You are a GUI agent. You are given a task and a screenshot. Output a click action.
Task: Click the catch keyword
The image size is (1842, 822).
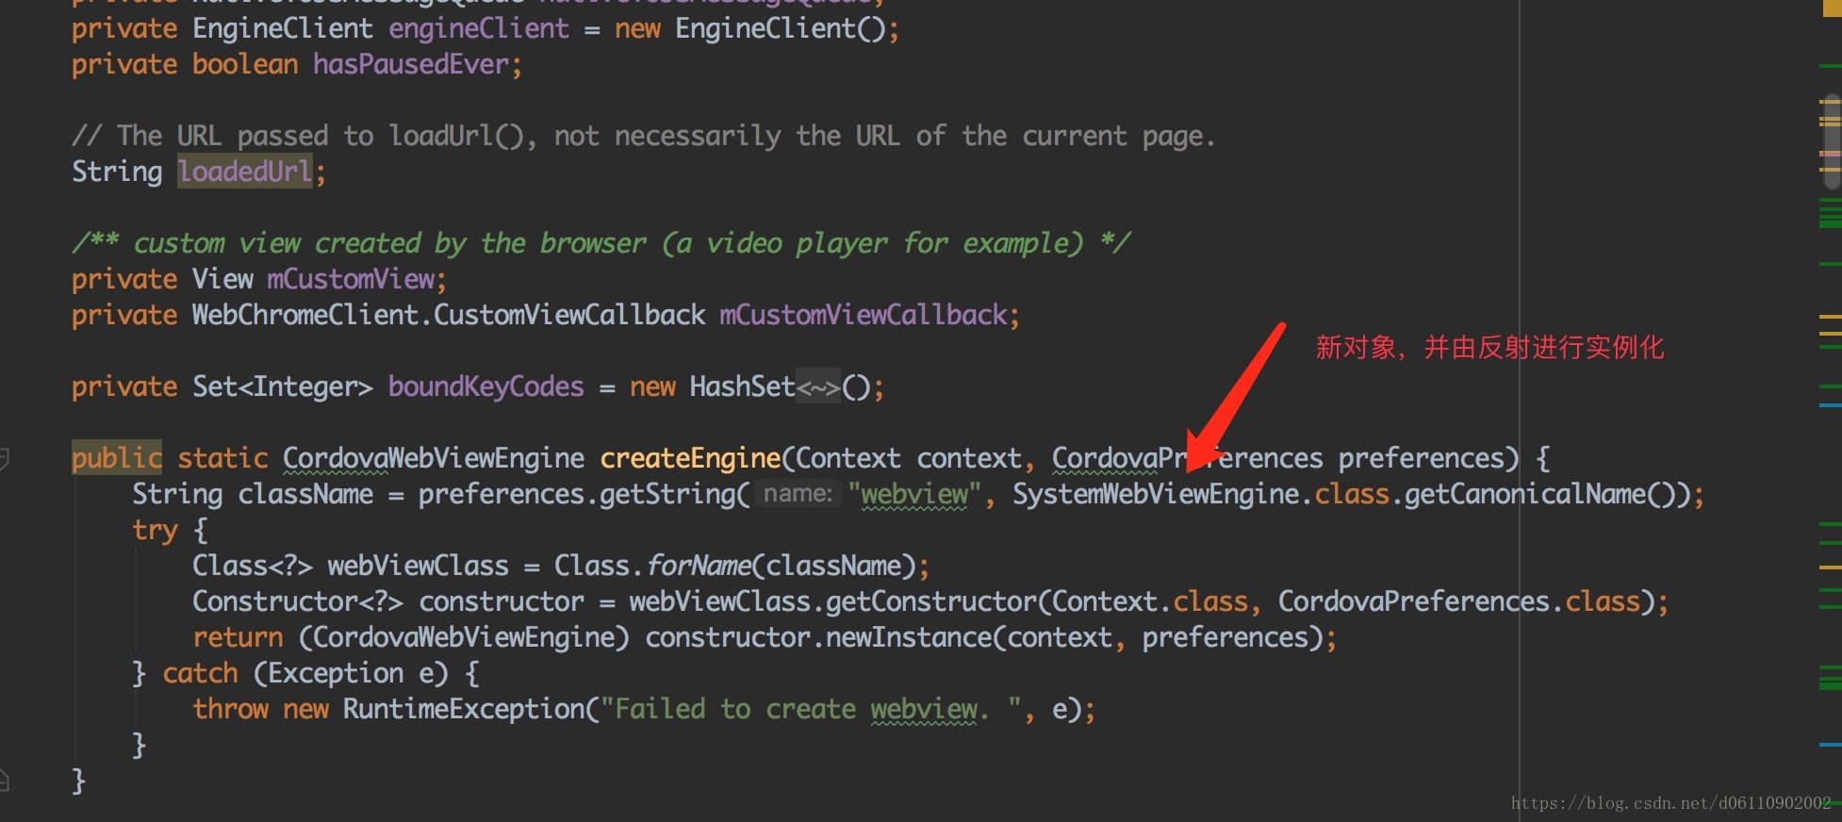click(200, 673)
